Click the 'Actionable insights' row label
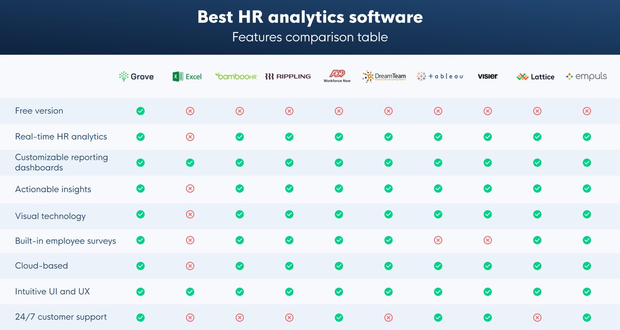The image size is (620, 330). coord(53,190)
